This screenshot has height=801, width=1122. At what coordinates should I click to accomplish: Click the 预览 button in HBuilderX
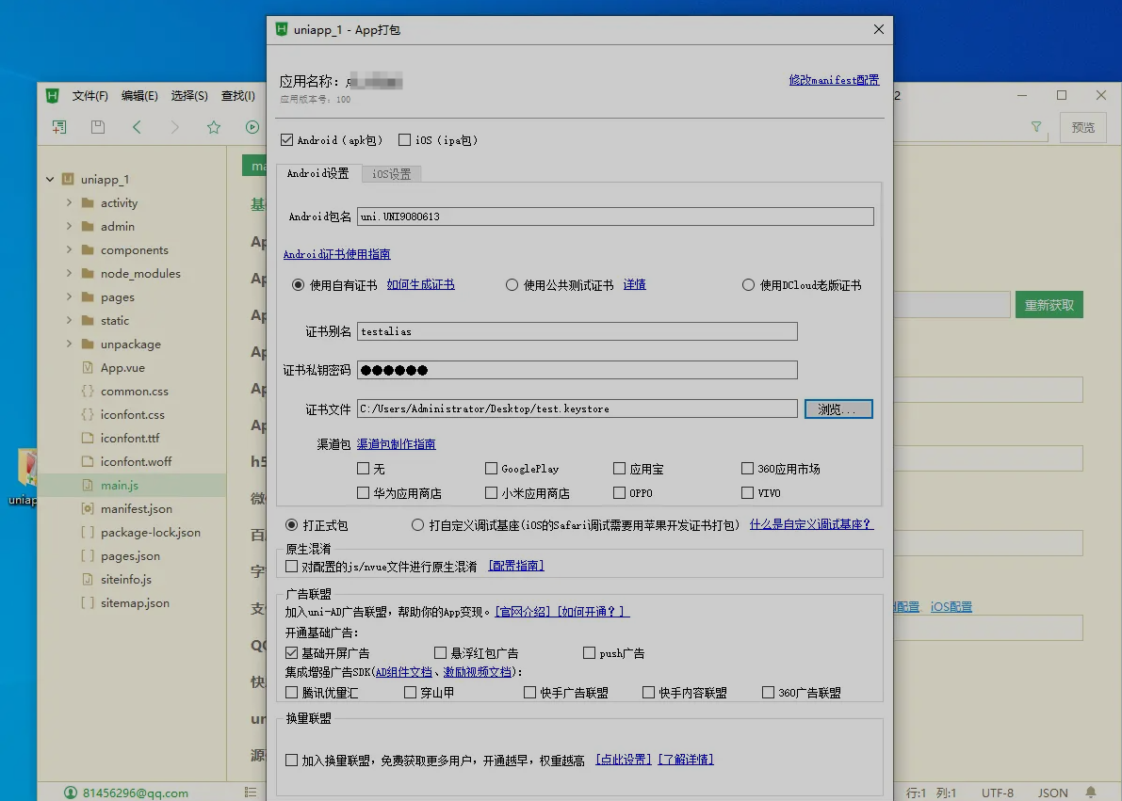[1083, 127]
